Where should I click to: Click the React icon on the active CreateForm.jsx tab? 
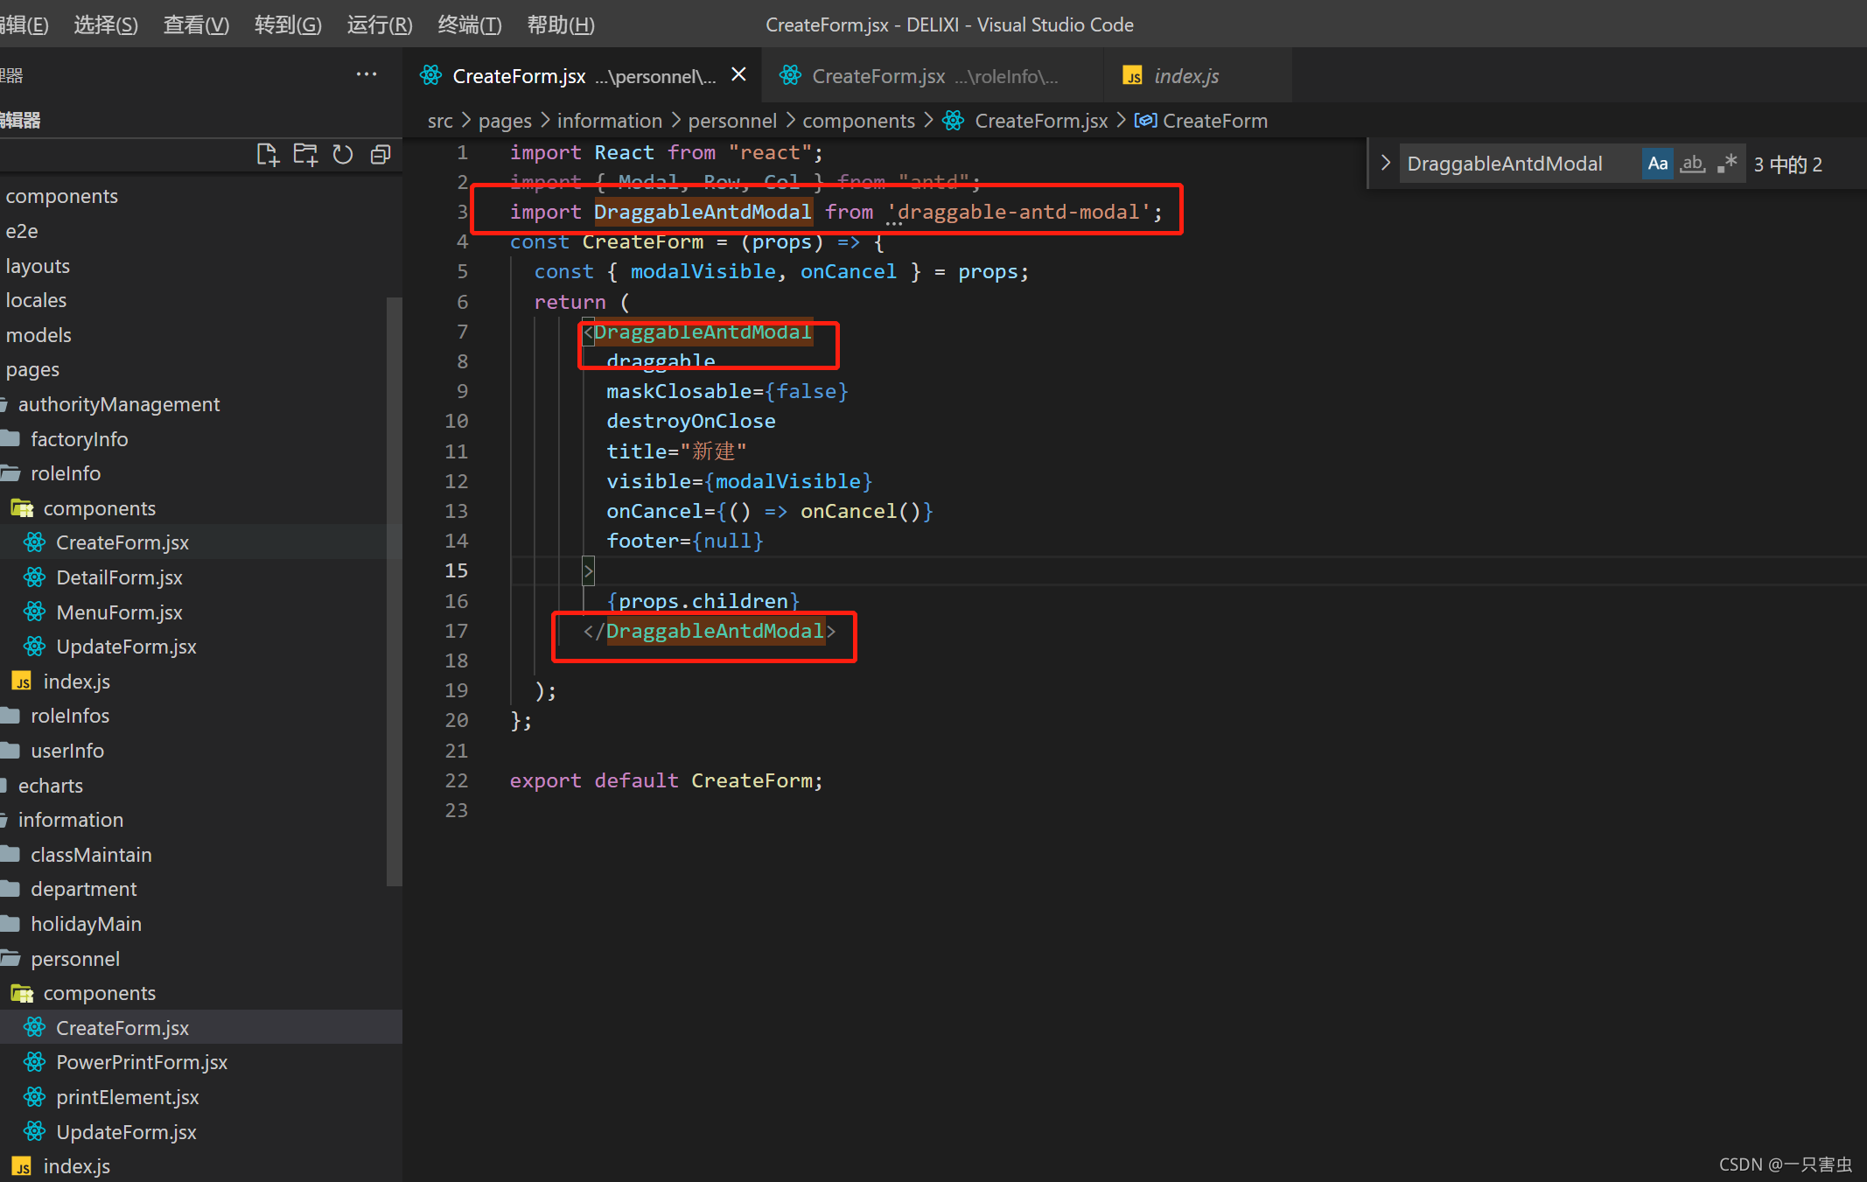430,75
